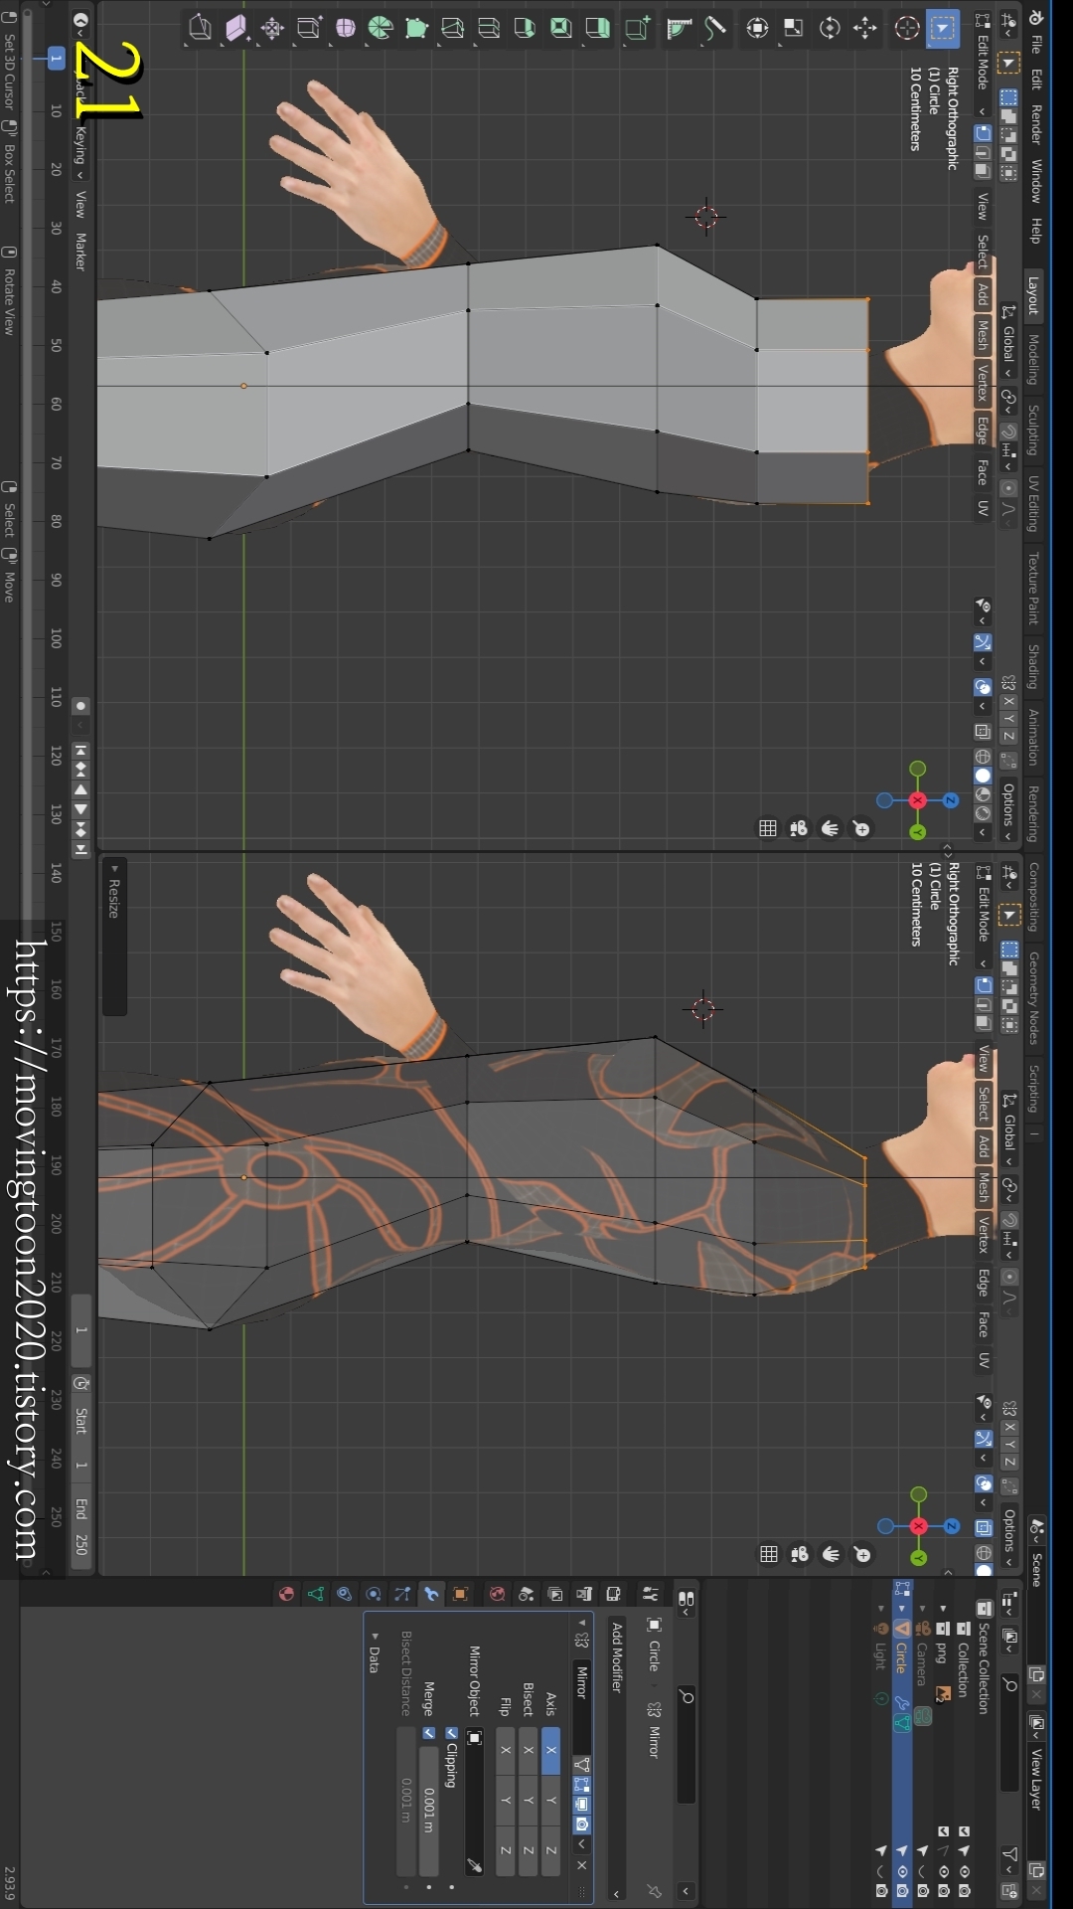Select the Transform tool in the toolbar
The image size is (1073, 1909).
[757, 29]
